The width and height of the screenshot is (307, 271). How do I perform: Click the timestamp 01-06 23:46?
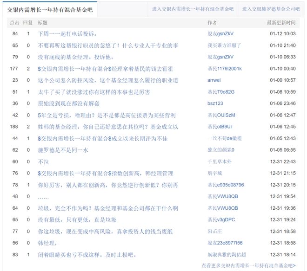283,103
